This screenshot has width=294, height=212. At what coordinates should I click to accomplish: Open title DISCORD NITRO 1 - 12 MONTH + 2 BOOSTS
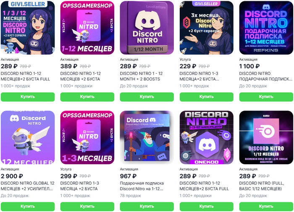[141, 76]
